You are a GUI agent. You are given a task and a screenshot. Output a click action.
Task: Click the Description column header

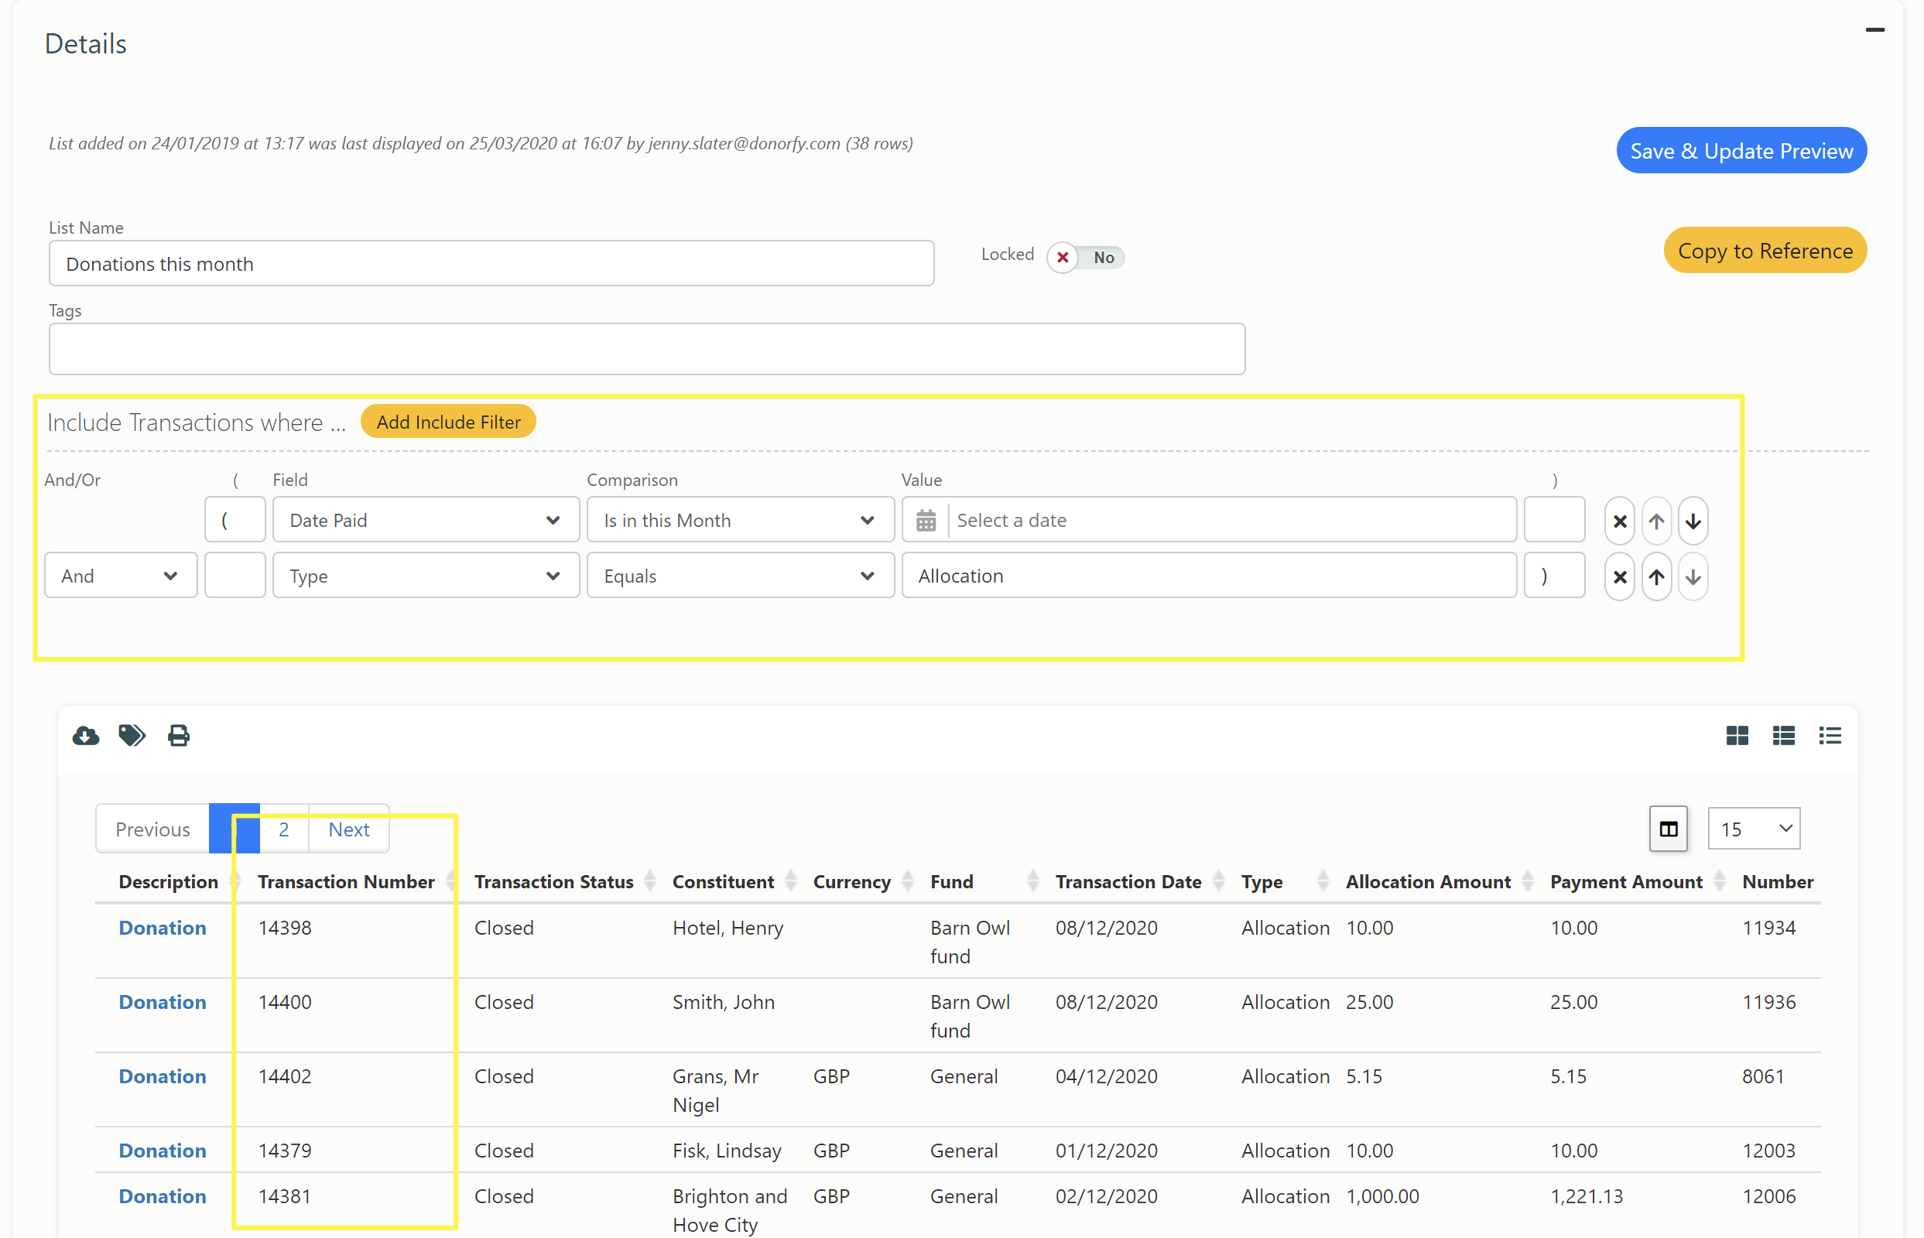(x=168, y=882)
